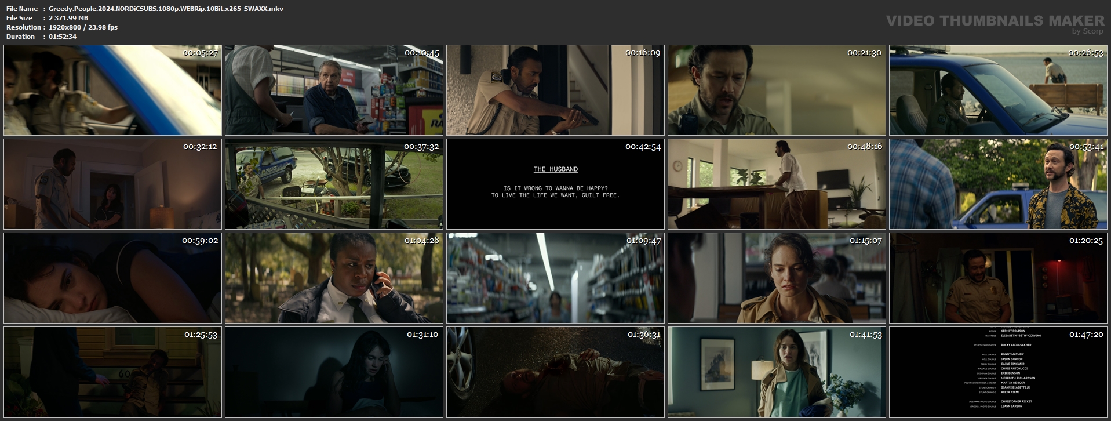Select 'The Husband' title card thumbnail

click(x=555, y=184)
